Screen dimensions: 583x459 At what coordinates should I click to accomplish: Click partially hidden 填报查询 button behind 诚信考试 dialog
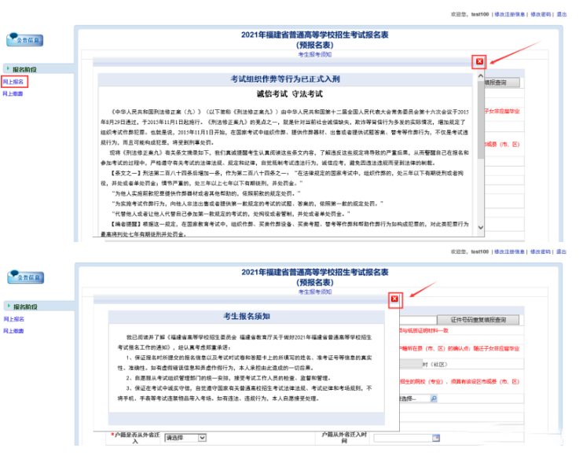click(x=502, y=83)
